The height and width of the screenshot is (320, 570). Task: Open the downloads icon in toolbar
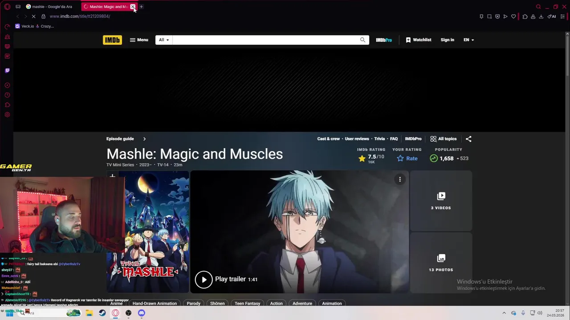point(541,16)
